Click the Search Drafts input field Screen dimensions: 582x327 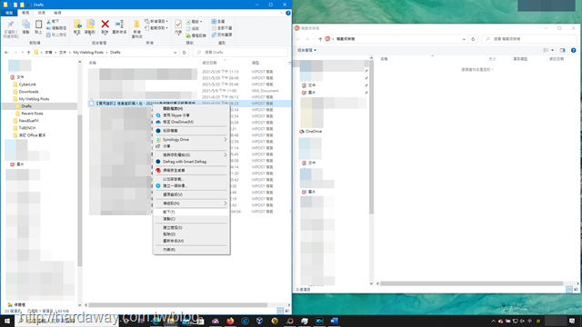pos(240,53)
